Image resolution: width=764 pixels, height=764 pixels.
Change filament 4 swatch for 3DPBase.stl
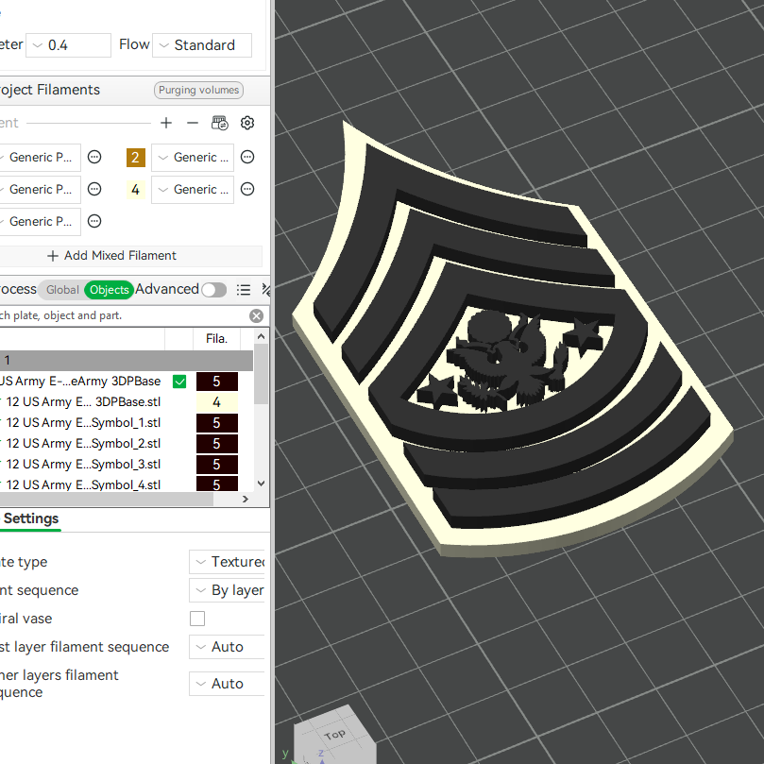tap(217, 402)
